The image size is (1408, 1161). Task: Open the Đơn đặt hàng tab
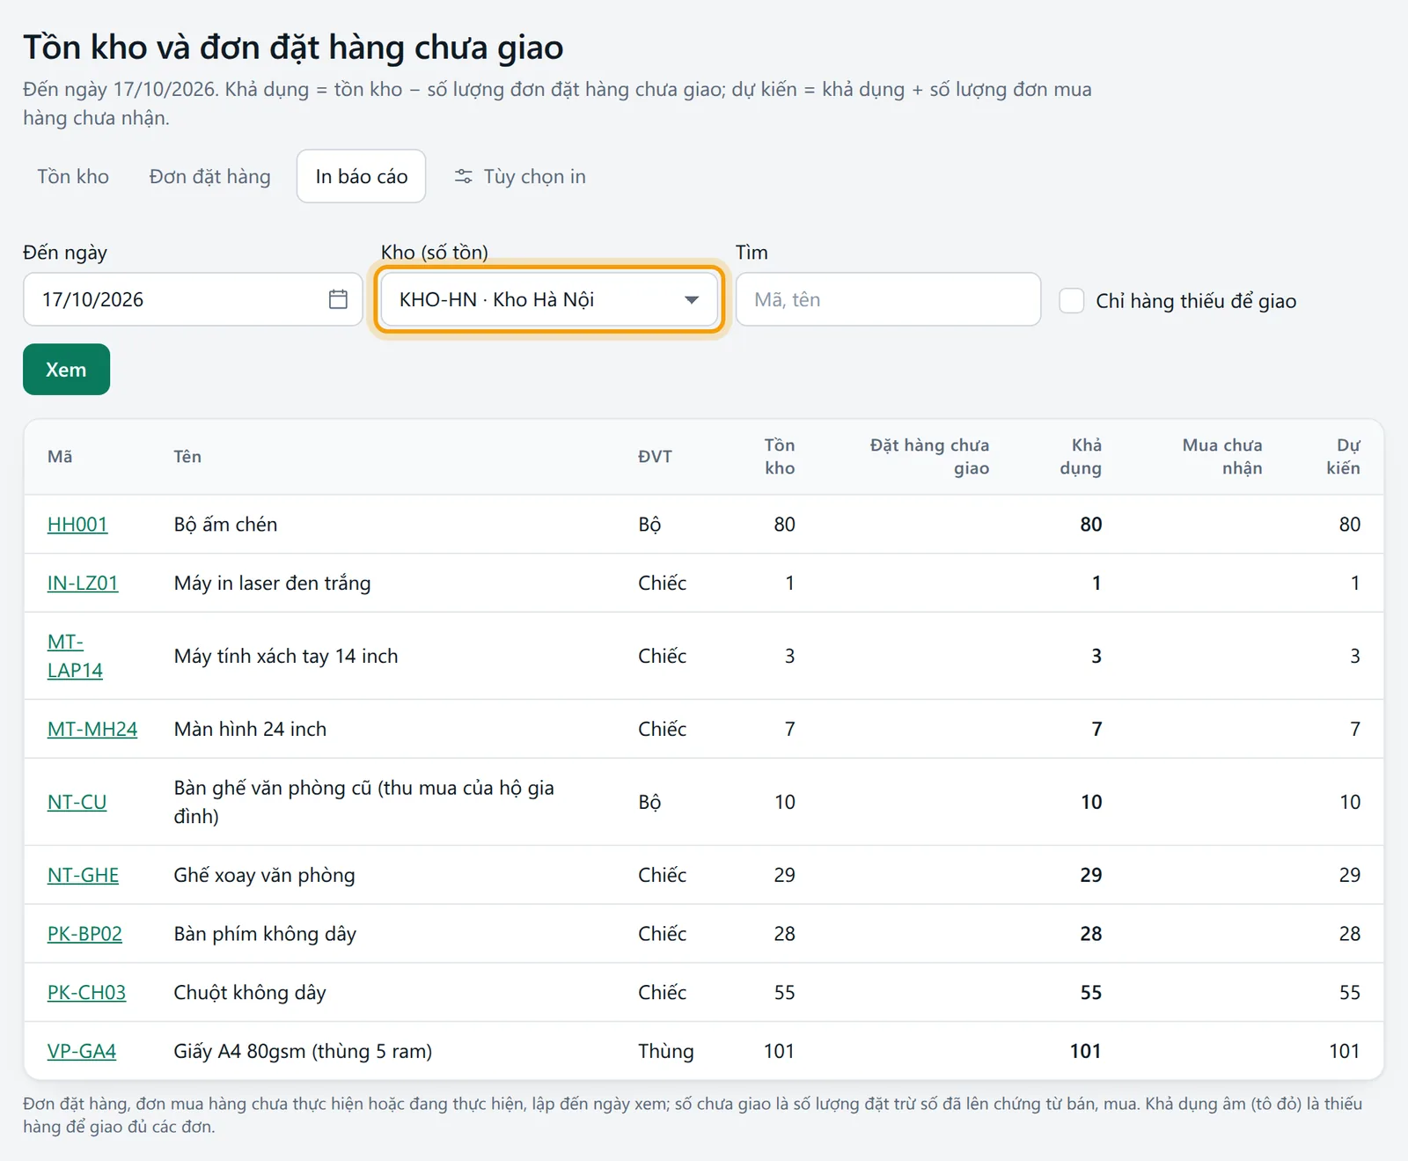[x=209, y=177]
